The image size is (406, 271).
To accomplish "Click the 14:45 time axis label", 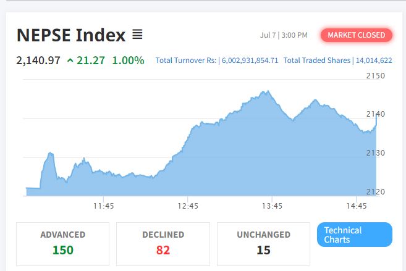I will pyautogui.click(x=357, y=206).
